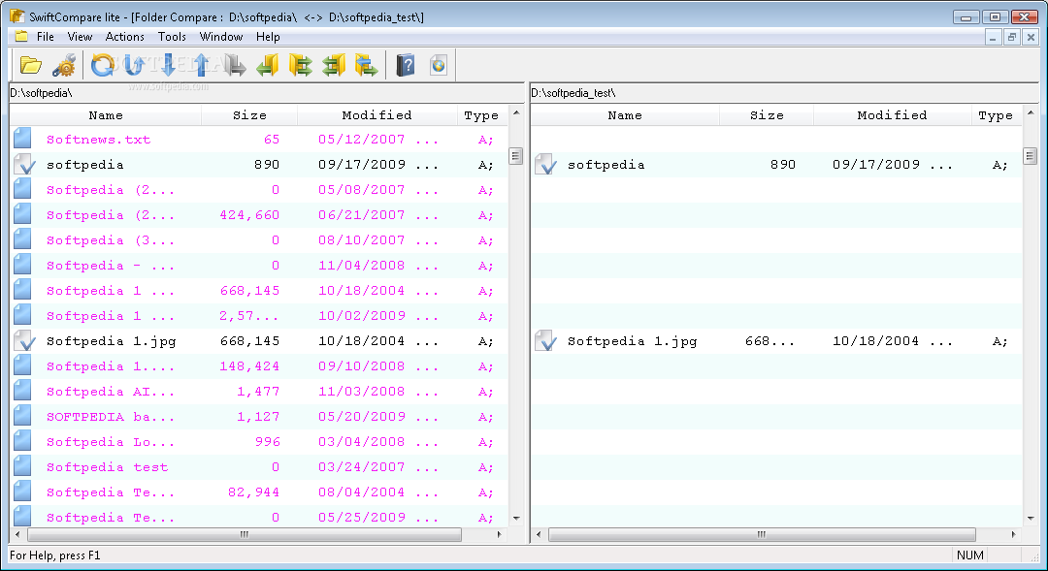The image size is (1048, 571).
Task: Select 'SOFTPEDIA ba...' file name
Action: pyautogui.click(x=111, y=417)
